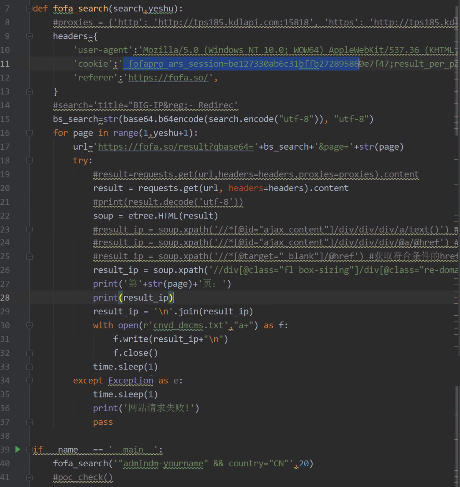
Task: Collapse the commented xpath block at line 23
Action: pyautogui.click(x=30, y=230)
